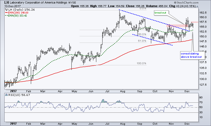Click the 127.5 price axis label
The height and width of the screenshot is (126, 211).
click(203, 85)
